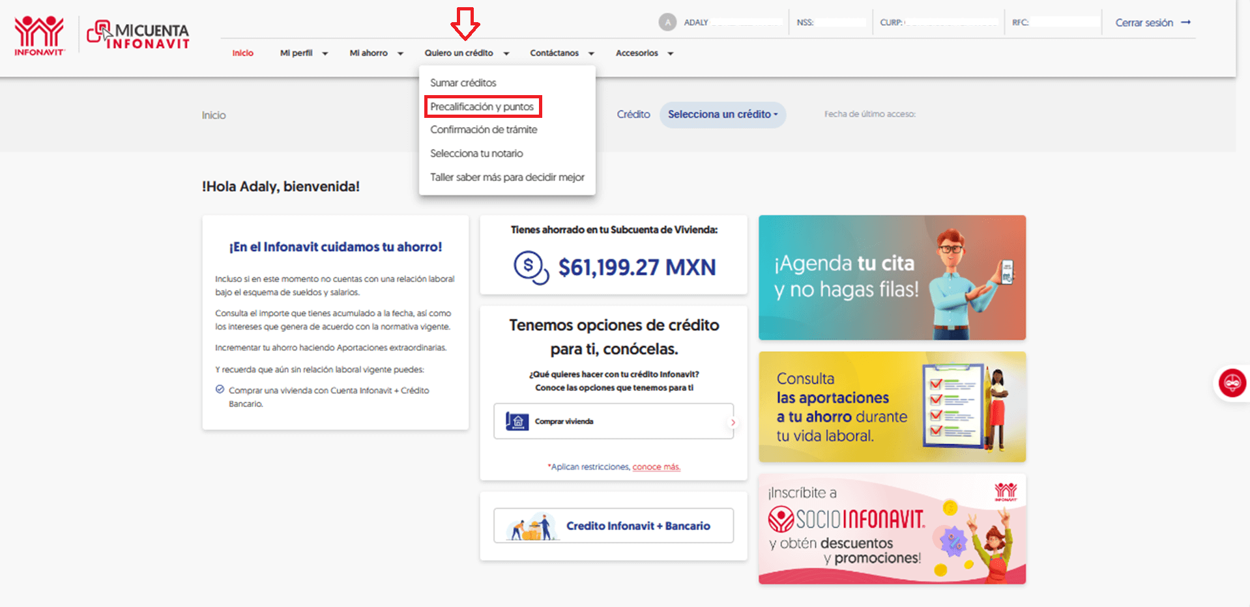
Task: Open the Selecciona un crédito dropdown
Action: coord(723,115)
